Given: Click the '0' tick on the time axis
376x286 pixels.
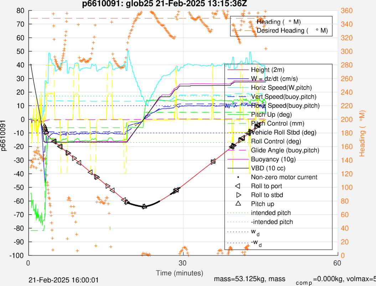Looking at the screenshot, I should tap(28, 263).
